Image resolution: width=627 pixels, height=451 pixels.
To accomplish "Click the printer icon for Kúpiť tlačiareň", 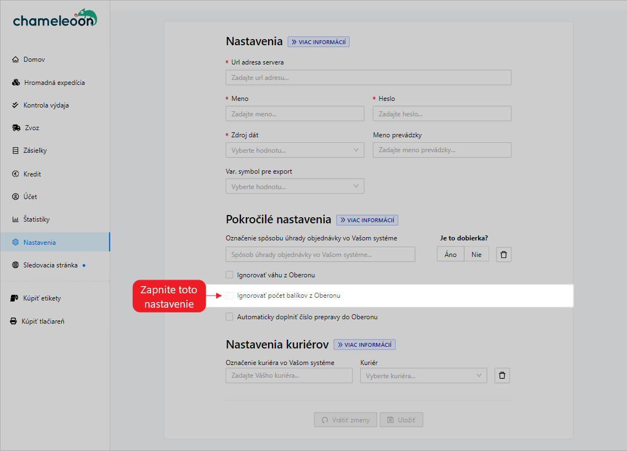I will click(x=14, y=321).
